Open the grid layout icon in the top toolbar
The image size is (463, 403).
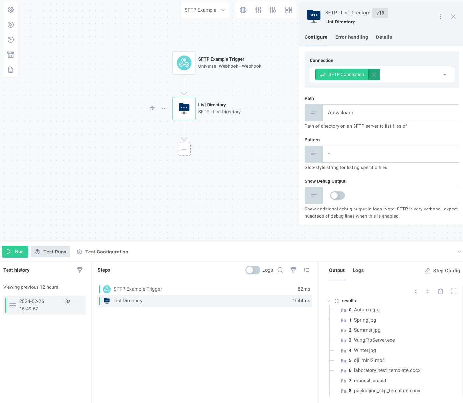click(x=289, y=10)
